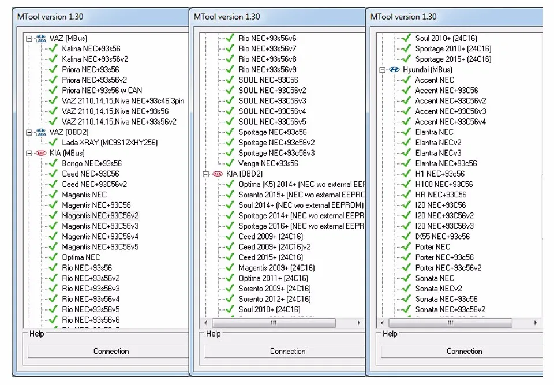Click green checkmark beside Magentis NEC+93C56v5

pyautogui.click(x=53, y=247)
